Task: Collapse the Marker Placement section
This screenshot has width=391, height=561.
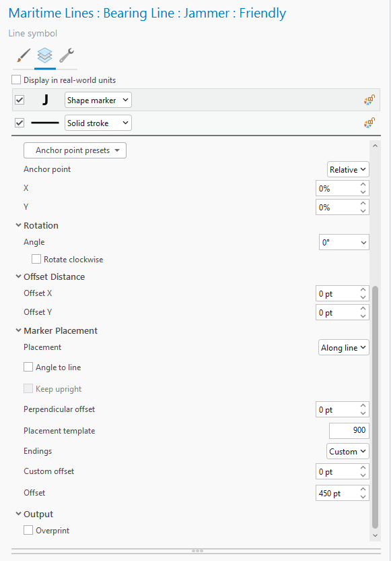Action: 18,330
